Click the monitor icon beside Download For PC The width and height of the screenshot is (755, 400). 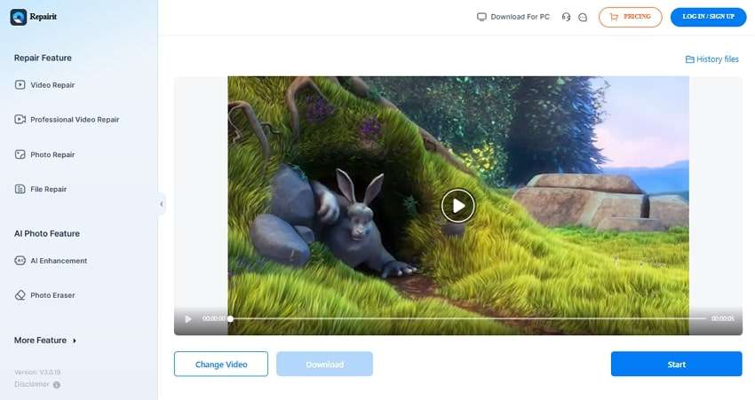[481, 17]
